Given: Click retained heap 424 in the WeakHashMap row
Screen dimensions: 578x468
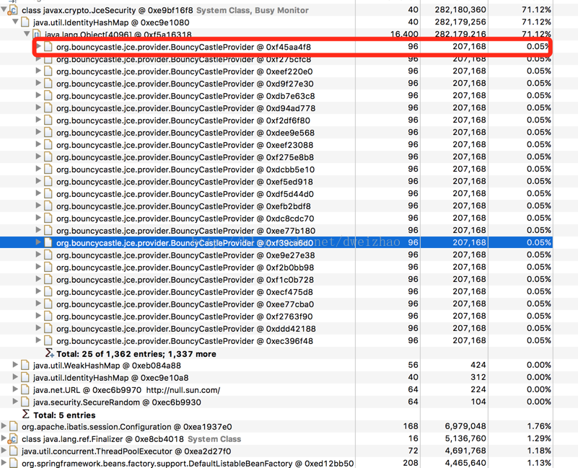Looking at the screenshot, I should (478, 365).
